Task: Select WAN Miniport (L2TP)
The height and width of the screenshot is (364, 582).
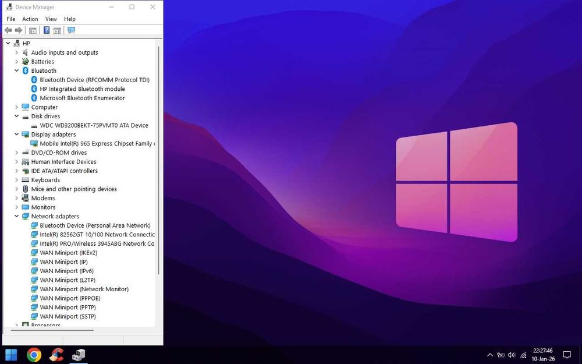Action: [68, 280]
